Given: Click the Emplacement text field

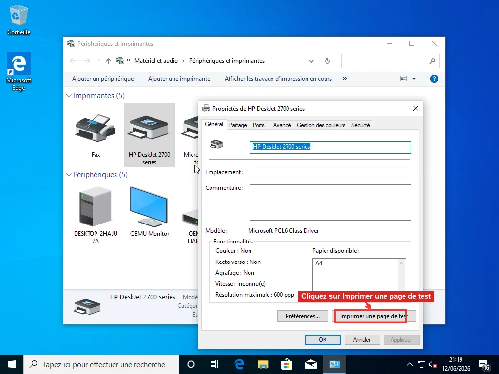Looking at the screenshot, I should [x=330, y=173].
